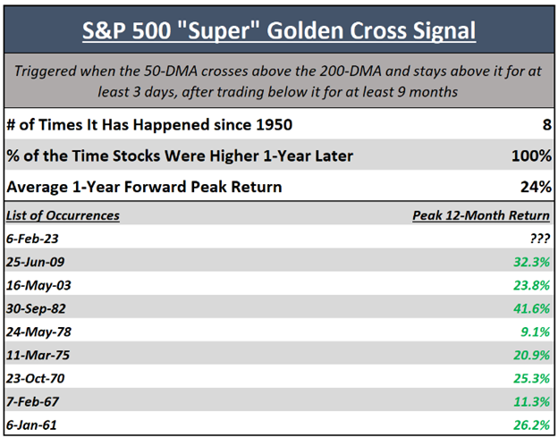The height and width of the screenshot is (437, 558).
Task: Click the 26.2% return for 6-Jan-61
Action: coord(532,423)
